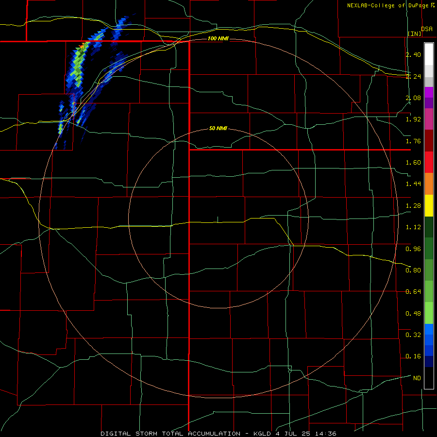
Task: Click the 0.96 legend value
Action: (x=413, y=249)
